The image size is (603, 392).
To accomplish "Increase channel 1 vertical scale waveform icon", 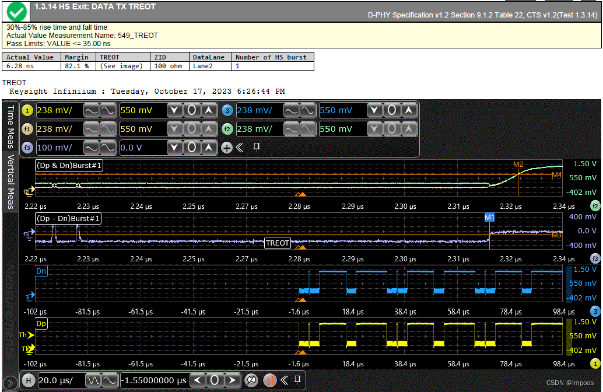I will [108, 111].
